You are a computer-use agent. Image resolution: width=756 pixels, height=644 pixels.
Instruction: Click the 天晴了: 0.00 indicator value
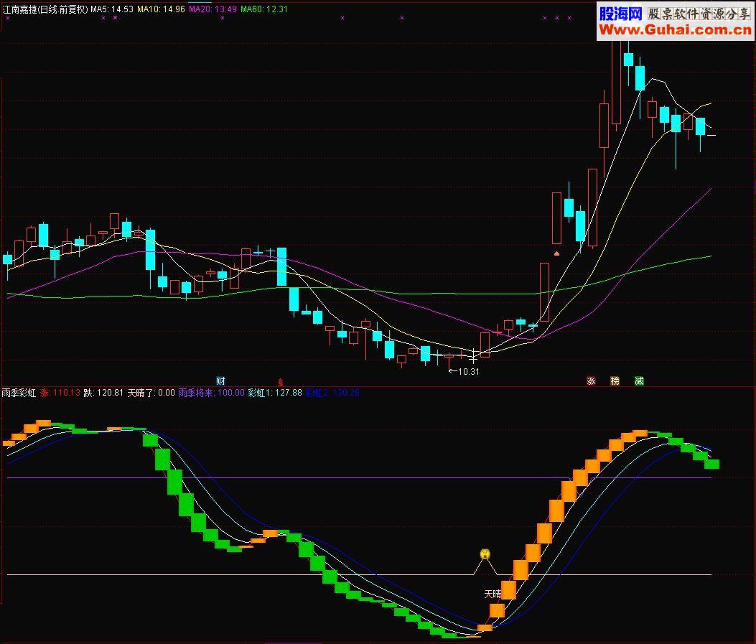click(151, 393)
